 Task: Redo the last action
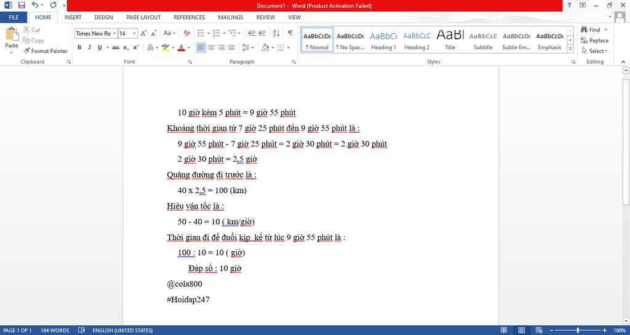tap(53, 5)
